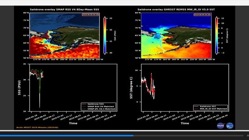Select the 'Saildrone overlay GHRSST REMSS MW_IR_OI V5.0 SST' title

pos(176,9)
